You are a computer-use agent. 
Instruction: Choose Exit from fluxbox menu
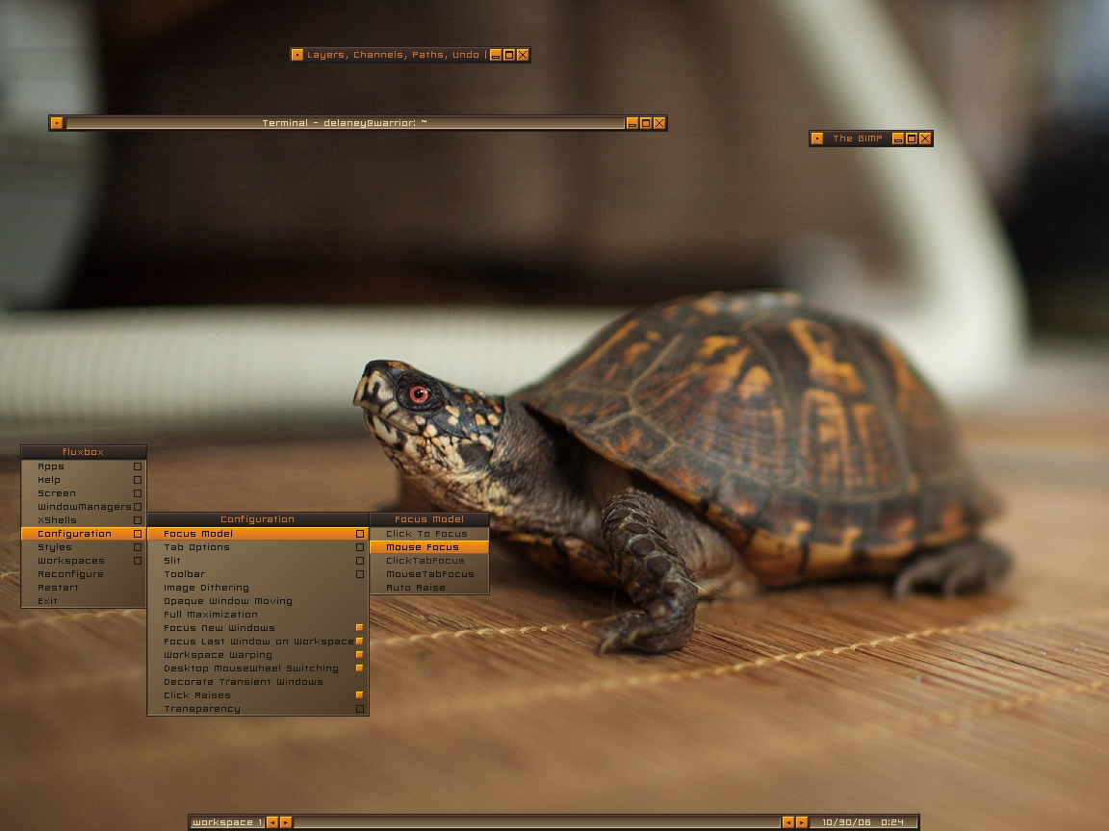click(x=84, y=600)
